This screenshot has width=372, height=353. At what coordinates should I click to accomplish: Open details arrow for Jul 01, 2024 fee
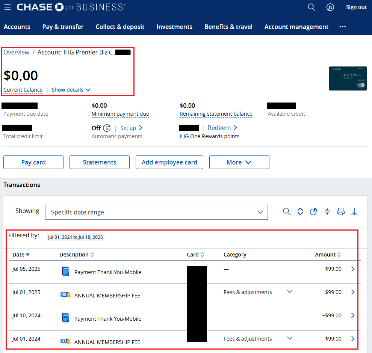pyautogui.click(x=353, y=338)
